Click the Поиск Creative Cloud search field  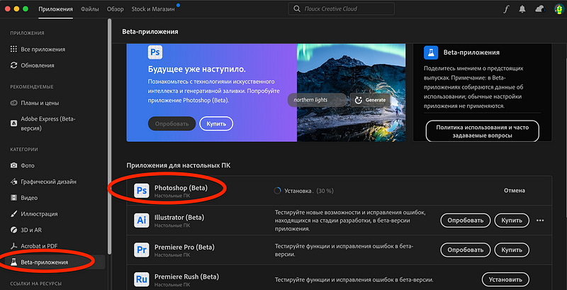(x=341, y=9)
